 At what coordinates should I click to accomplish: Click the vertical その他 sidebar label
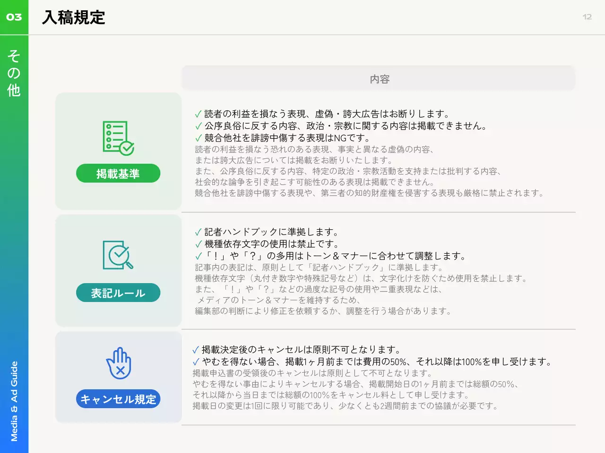click(x=14, y=73)
